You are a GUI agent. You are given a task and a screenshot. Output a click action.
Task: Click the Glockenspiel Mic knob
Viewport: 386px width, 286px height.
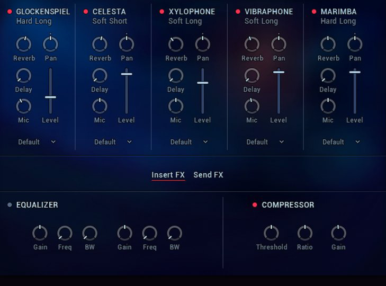click(24, 106)
